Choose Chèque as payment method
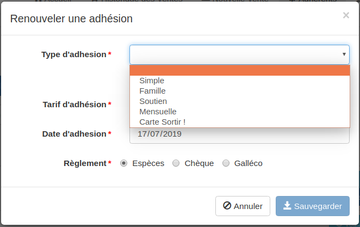Viewport: 360px width, 227px height. pyautogui.click(x=176, y=163)
